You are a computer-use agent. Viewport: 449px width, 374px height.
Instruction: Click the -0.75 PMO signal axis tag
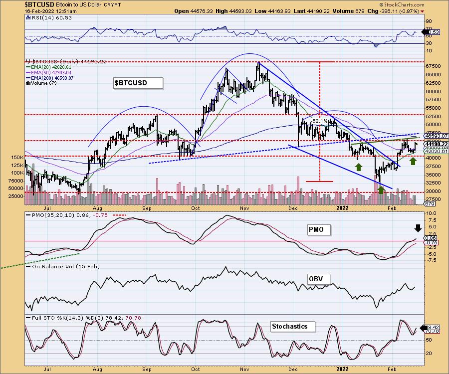[x=431, y=243]
